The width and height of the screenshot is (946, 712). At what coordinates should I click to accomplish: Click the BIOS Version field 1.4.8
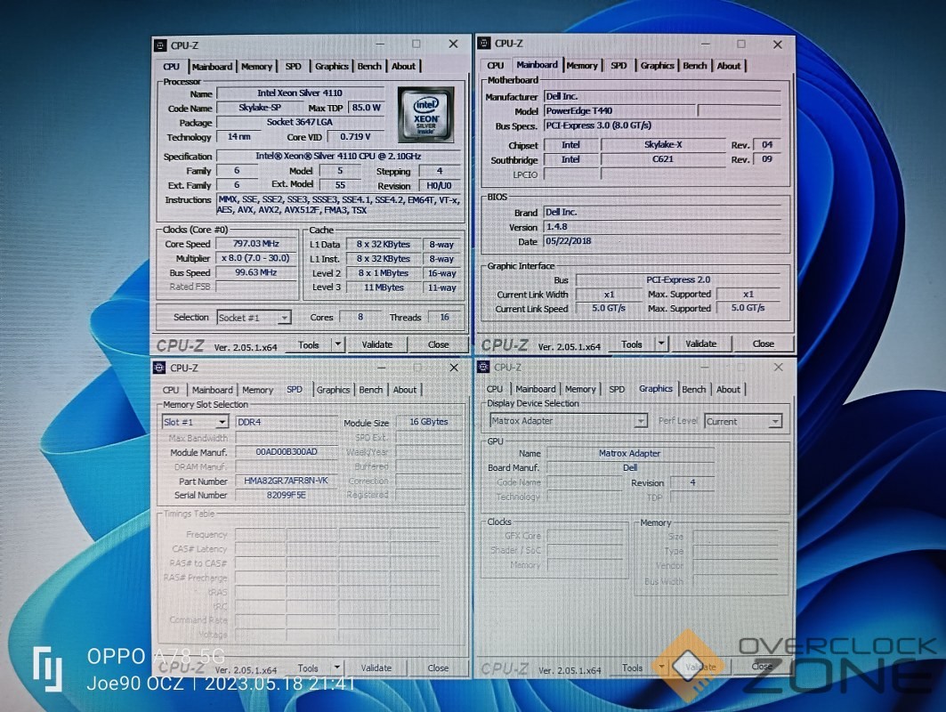tap(662, 227)
